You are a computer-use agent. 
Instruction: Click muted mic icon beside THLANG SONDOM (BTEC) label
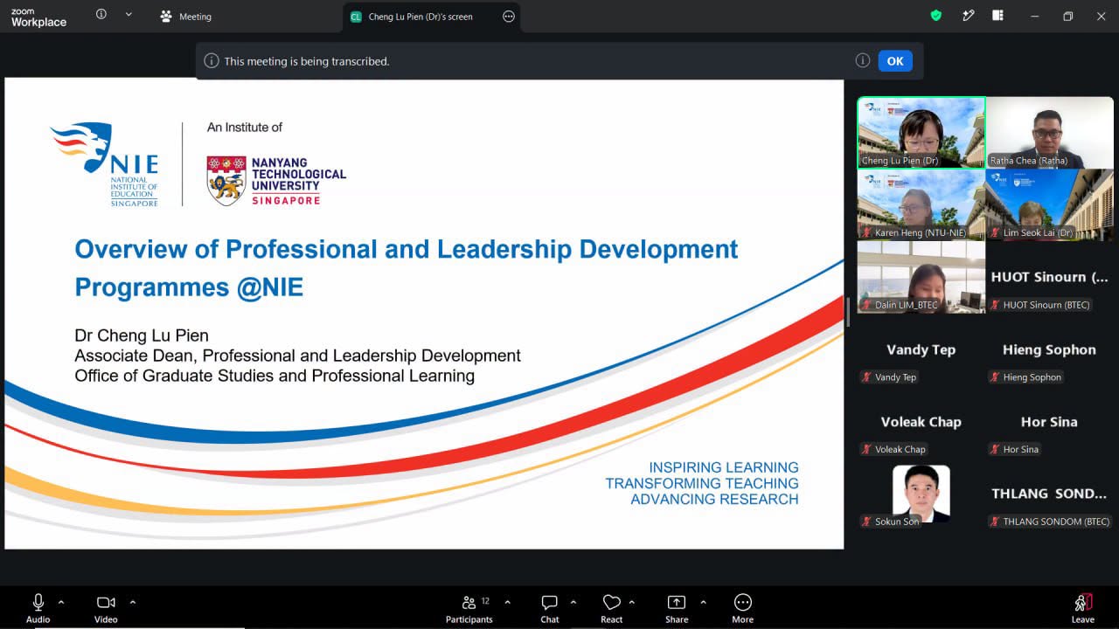pyautogui.click(x=995, y=522)
